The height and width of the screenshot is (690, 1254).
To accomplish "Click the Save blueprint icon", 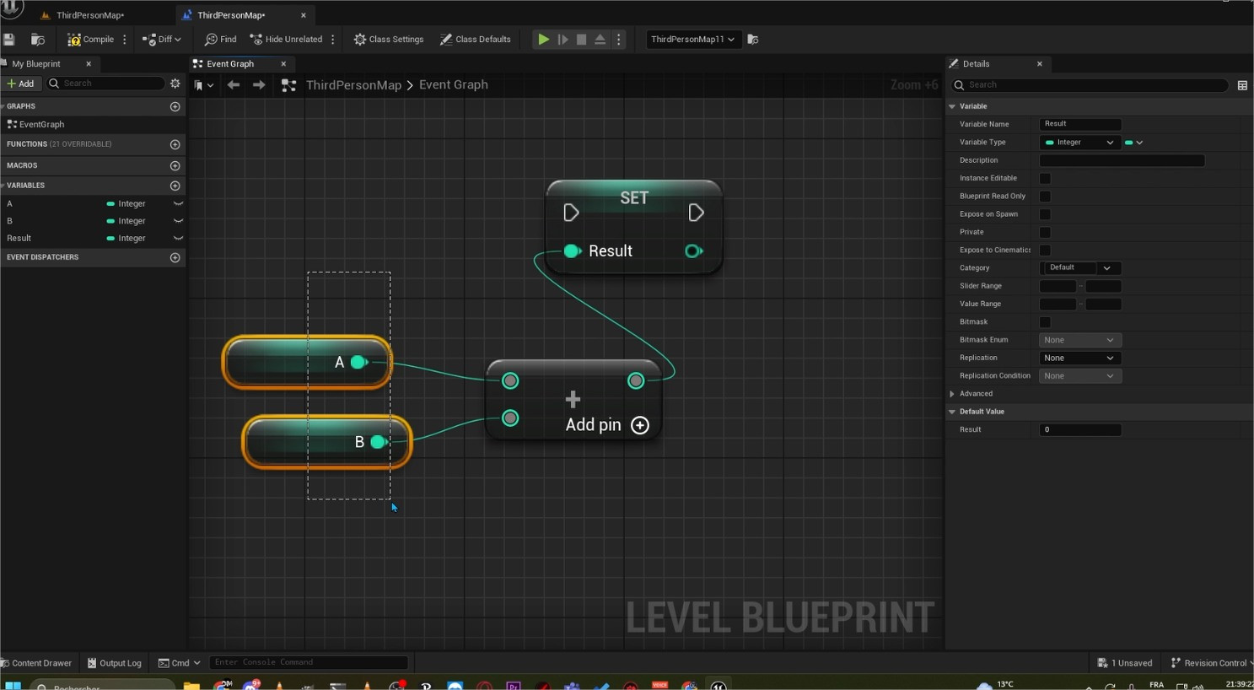I will pos(9,40).
